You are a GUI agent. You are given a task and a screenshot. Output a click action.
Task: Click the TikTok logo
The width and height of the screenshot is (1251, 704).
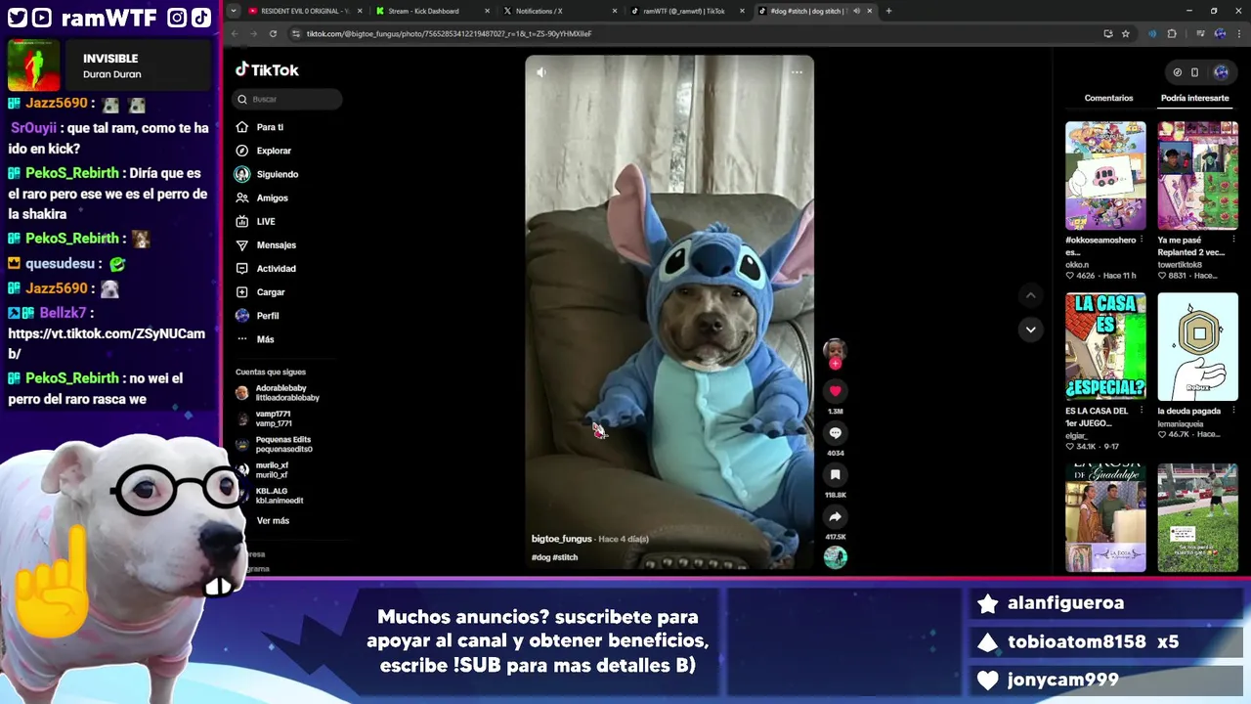click(267, 69)
